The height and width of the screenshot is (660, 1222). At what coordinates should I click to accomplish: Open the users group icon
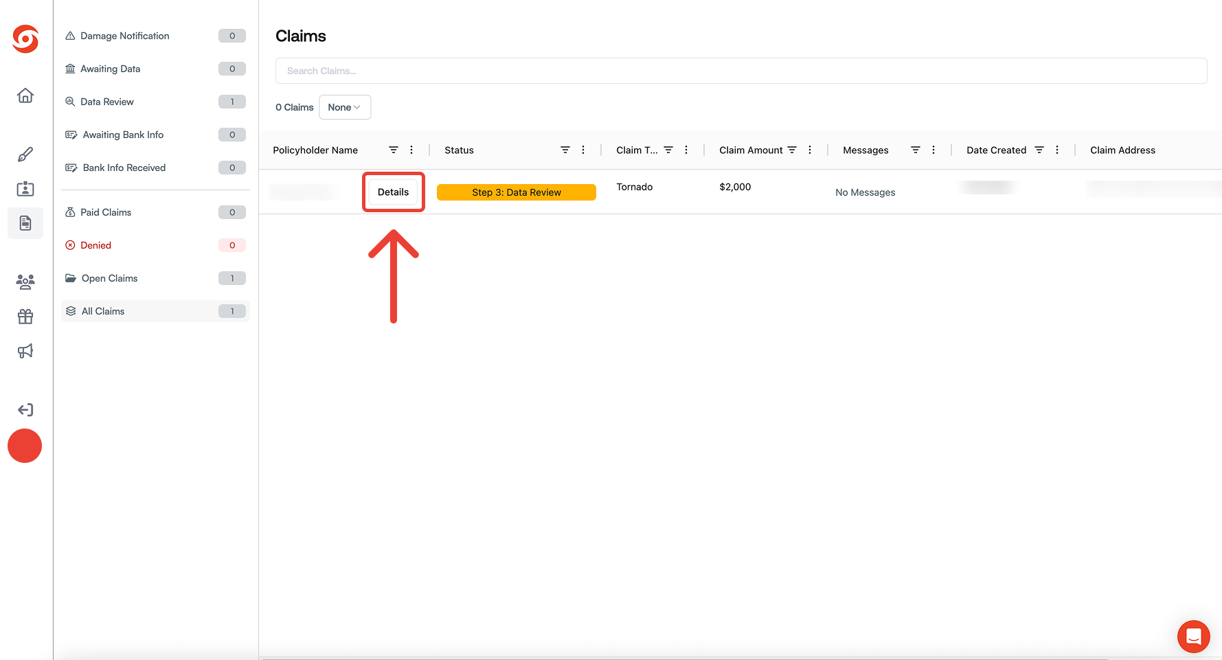[25, 282]
